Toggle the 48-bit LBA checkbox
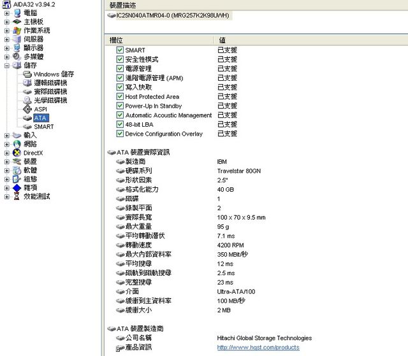This screenshot has height=356, width=408. tap(120, 124)
